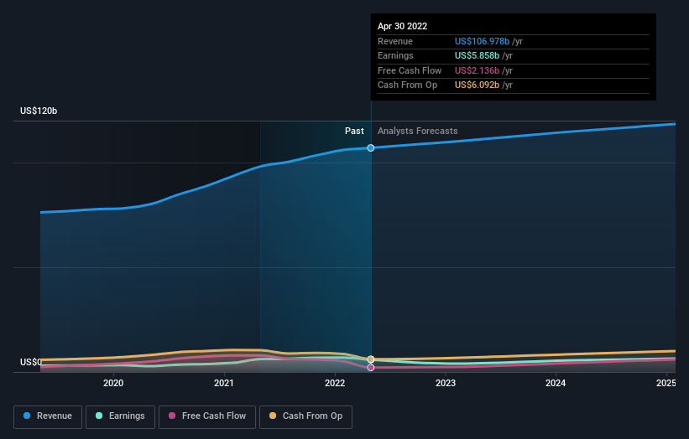Click the Analysts Forecasts label

(x=417, y=131)
